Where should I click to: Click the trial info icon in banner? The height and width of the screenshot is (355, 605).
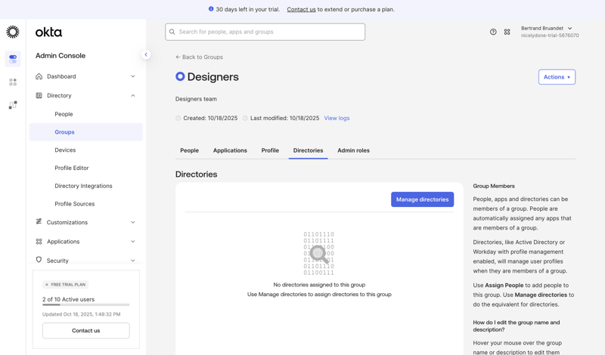coord(211,9)
